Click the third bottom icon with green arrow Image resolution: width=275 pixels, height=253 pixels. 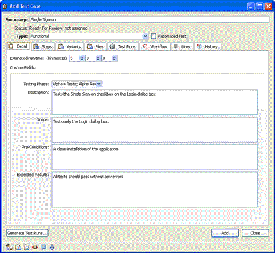point(26,247)
